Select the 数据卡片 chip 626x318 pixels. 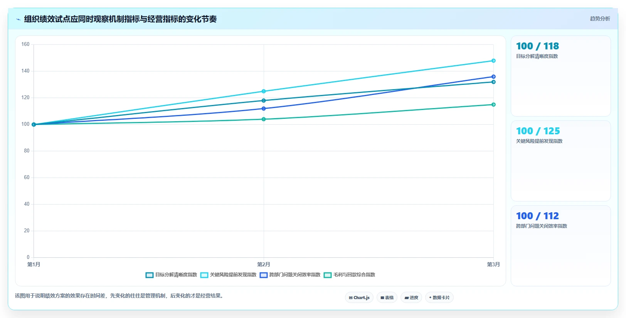439,298
